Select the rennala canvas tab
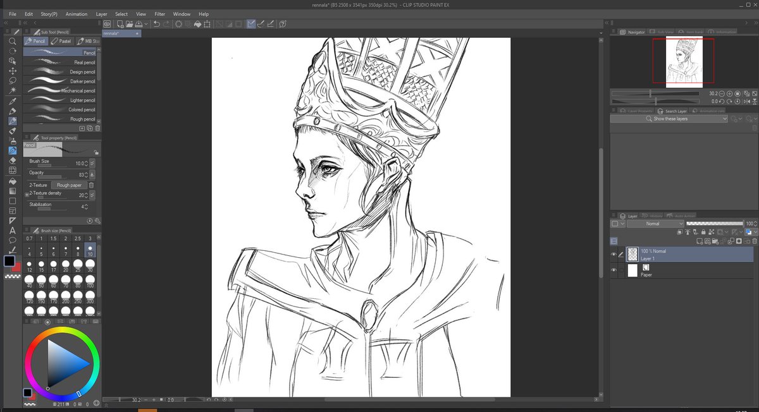 [x=121, y=33]
